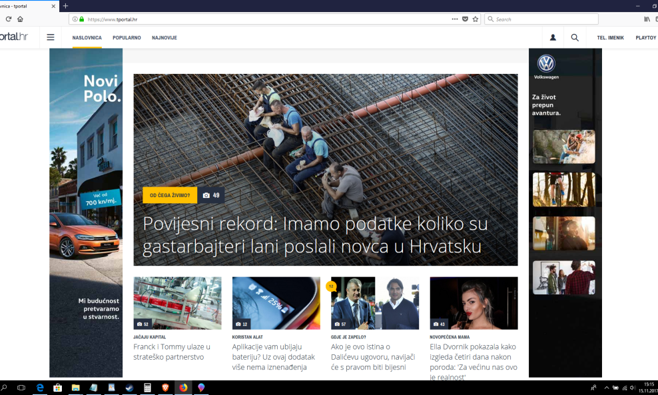Viewport: 658px width, 395px height.
Task: Open File Explorer from taskbar
Action: point(75,388)
